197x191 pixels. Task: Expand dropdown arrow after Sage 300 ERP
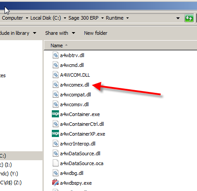102,18
